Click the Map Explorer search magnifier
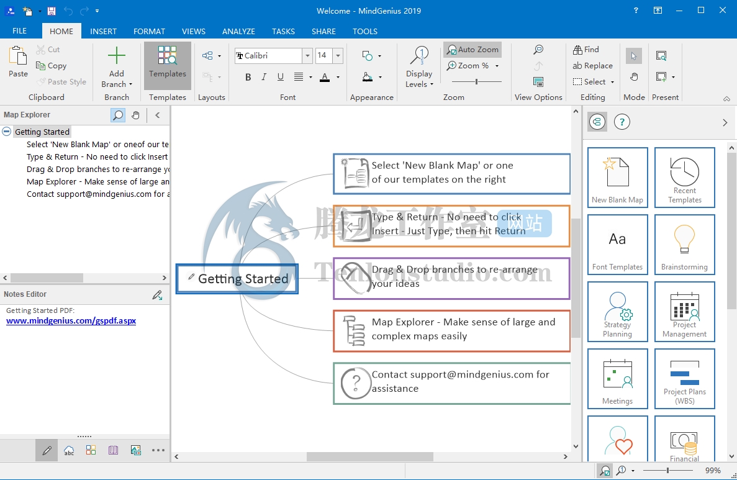The image size is (737, 480). (x=118, y=115)
